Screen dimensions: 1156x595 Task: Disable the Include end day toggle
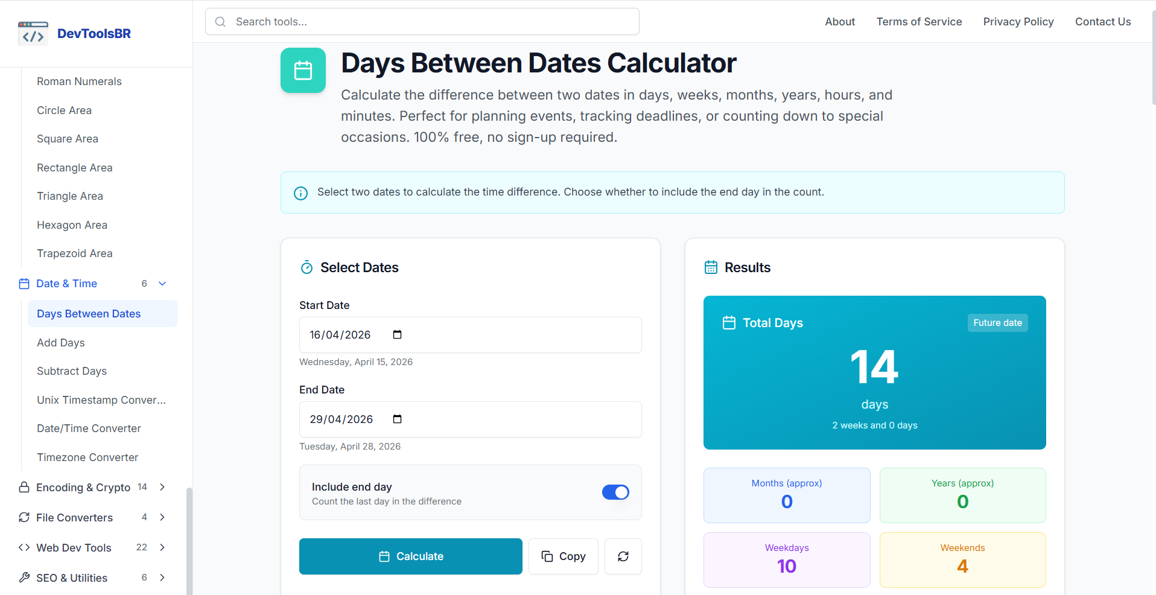pos(615,492)
